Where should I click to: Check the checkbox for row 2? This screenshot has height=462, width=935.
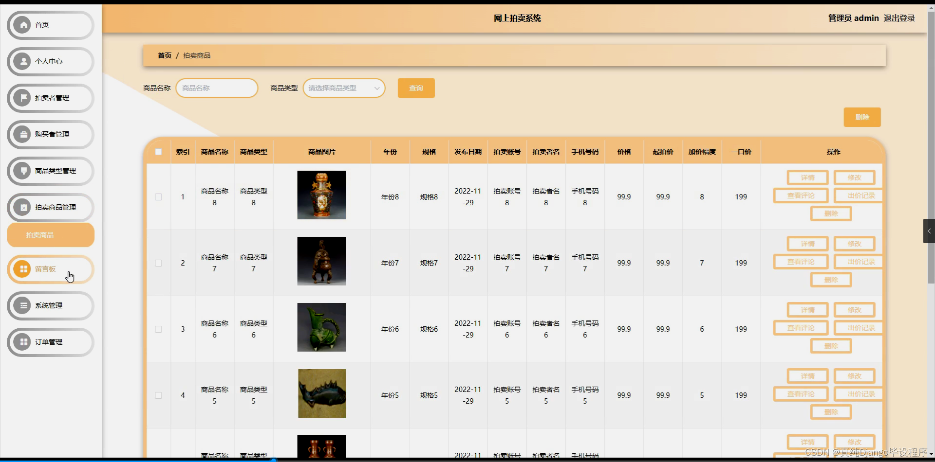(x=158, y=263)
